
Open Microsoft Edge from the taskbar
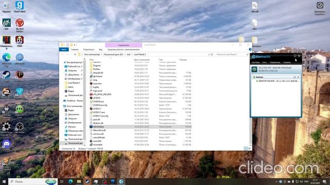71,181
